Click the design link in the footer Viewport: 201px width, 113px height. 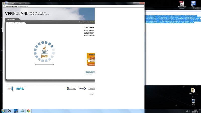point(92,94)
